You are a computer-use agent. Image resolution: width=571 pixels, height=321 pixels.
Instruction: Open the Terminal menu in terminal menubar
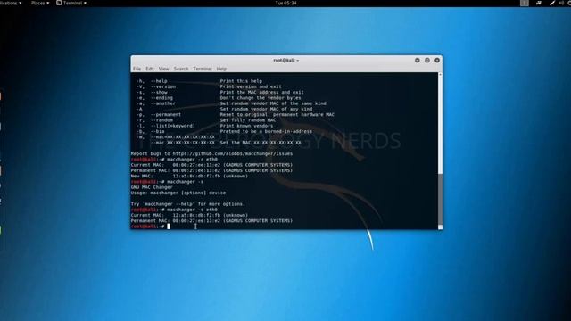(203, 69)
